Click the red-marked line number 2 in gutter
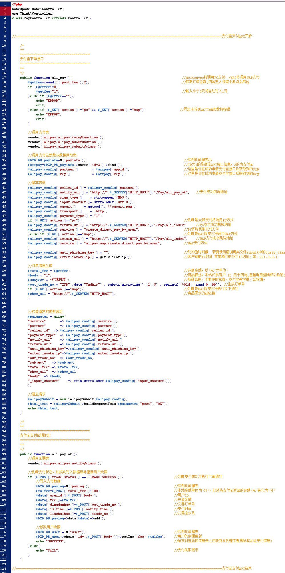Screen dimensions: 285x573 point(5,9)
